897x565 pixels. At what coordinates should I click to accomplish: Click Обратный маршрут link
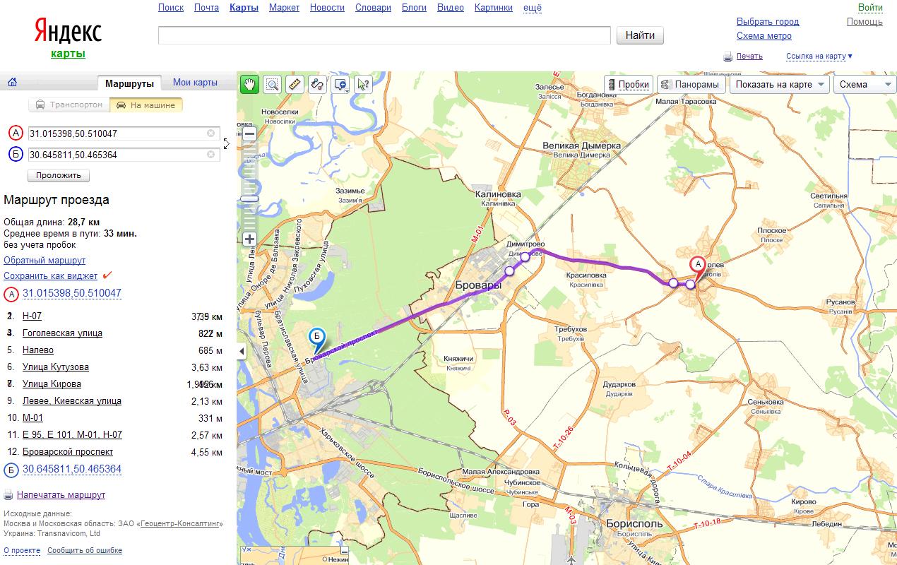pyautogui.click(x=44, y=261)
